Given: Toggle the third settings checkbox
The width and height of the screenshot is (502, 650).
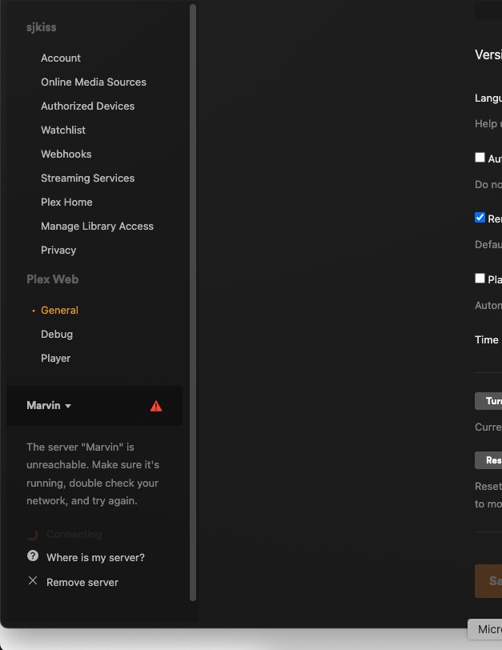Looking at the screenshot, I should tap(480, 279).
